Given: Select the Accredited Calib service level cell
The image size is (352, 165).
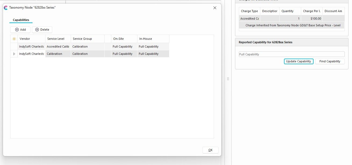Looking at the screenshot, I should tap(58, 47).
